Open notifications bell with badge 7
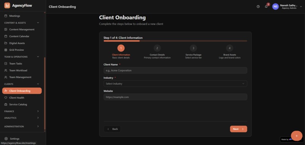This screenshot has height=145, width=305. (266, 6)
